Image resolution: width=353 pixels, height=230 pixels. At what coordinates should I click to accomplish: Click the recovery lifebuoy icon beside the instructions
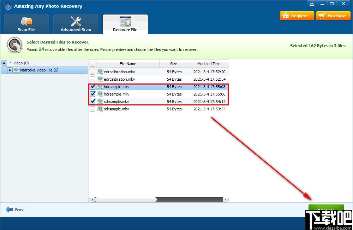click(x=14, y=45)
